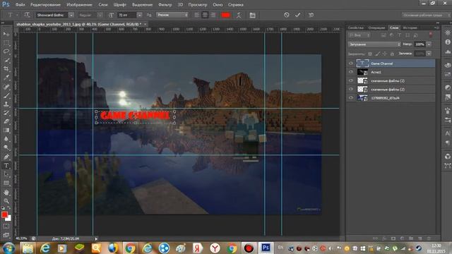Toggle text orientation in options bar
The image size is (452, 254).
[x=27, y=15]
